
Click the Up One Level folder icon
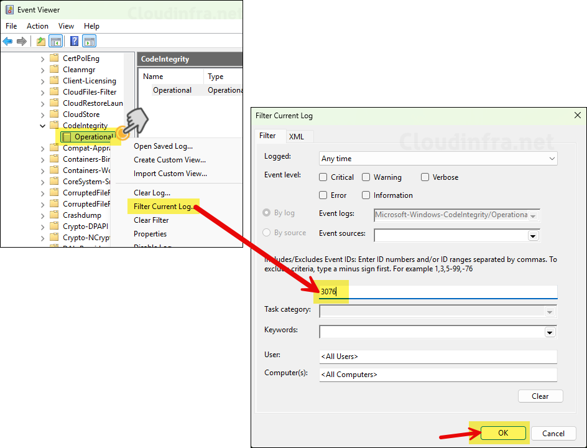41,42
